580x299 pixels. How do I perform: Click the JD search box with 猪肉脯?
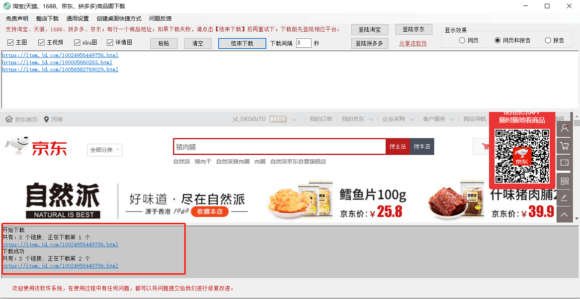click(x=280, y=147)
